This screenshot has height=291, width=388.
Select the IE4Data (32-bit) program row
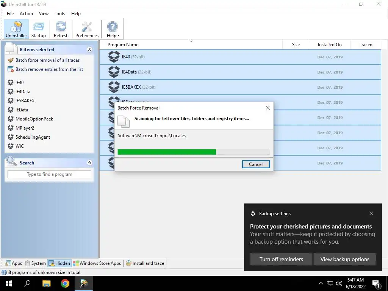(240, 72)
